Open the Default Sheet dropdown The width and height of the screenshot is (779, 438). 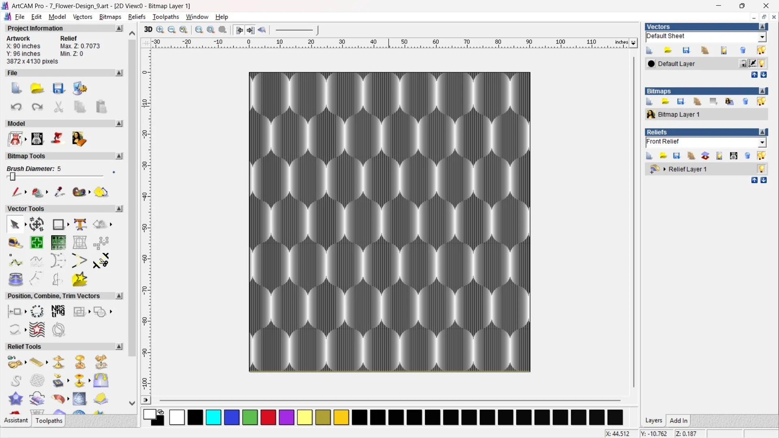point(762,36)
